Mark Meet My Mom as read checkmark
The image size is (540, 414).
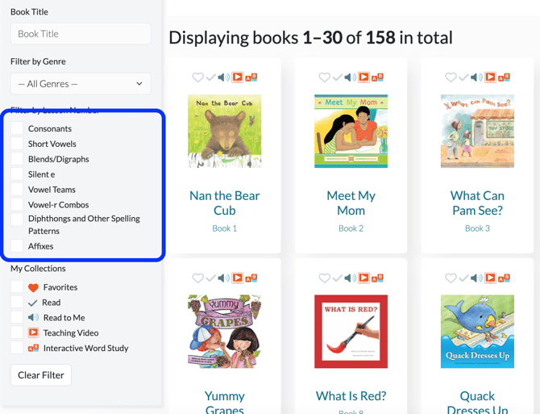337,77
